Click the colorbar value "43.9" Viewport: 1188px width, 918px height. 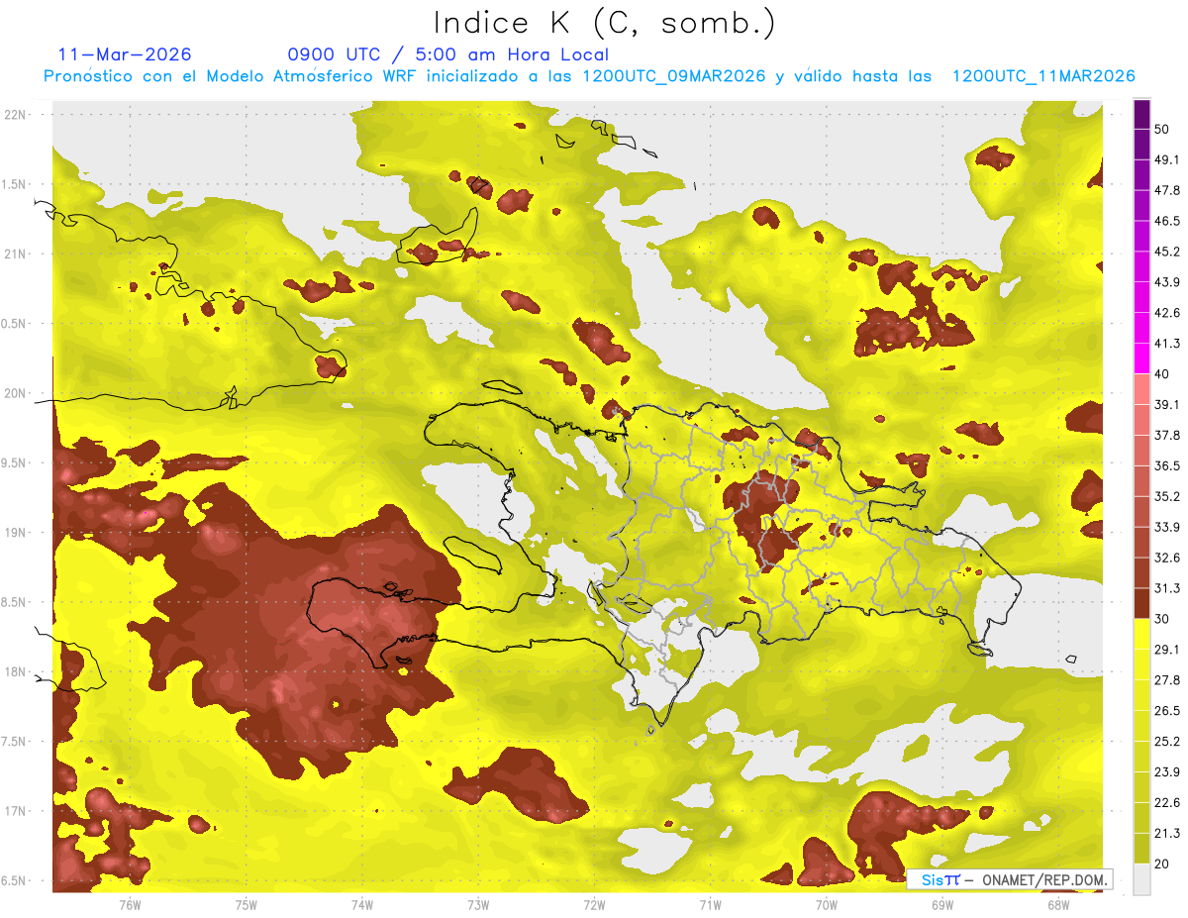coord(1166,282)
